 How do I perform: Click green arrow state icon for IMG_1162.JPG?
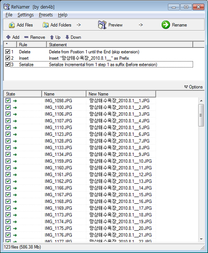tap(15, 181)
